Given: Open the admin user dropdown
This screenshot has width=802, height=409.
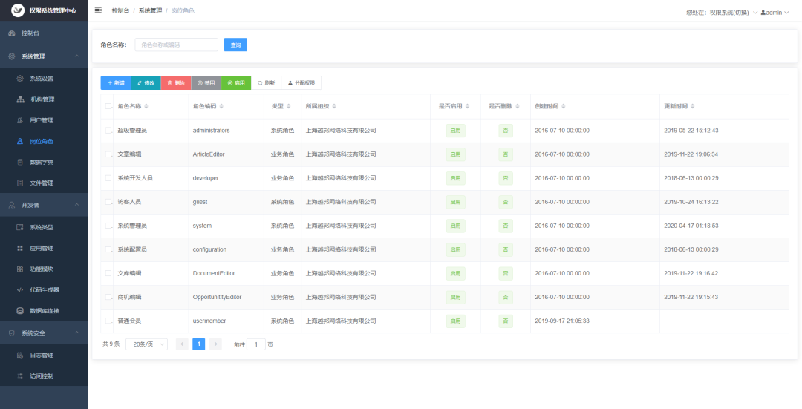Looking at the screenshot, I should tap(775, 13).
